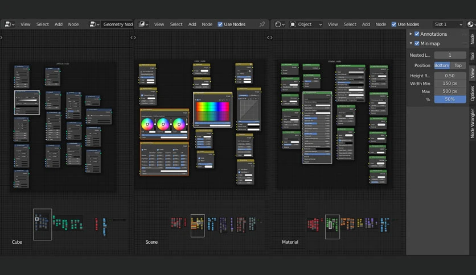Click the right color wheel in Color Balance node
476x275 pixels.
click(179, 124)
